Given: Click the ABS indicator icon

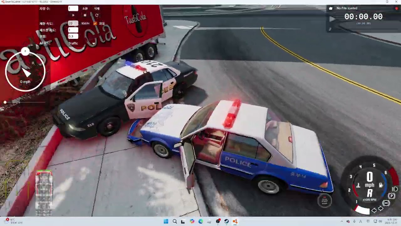Looking at the screenshot, I should point(386,203).
